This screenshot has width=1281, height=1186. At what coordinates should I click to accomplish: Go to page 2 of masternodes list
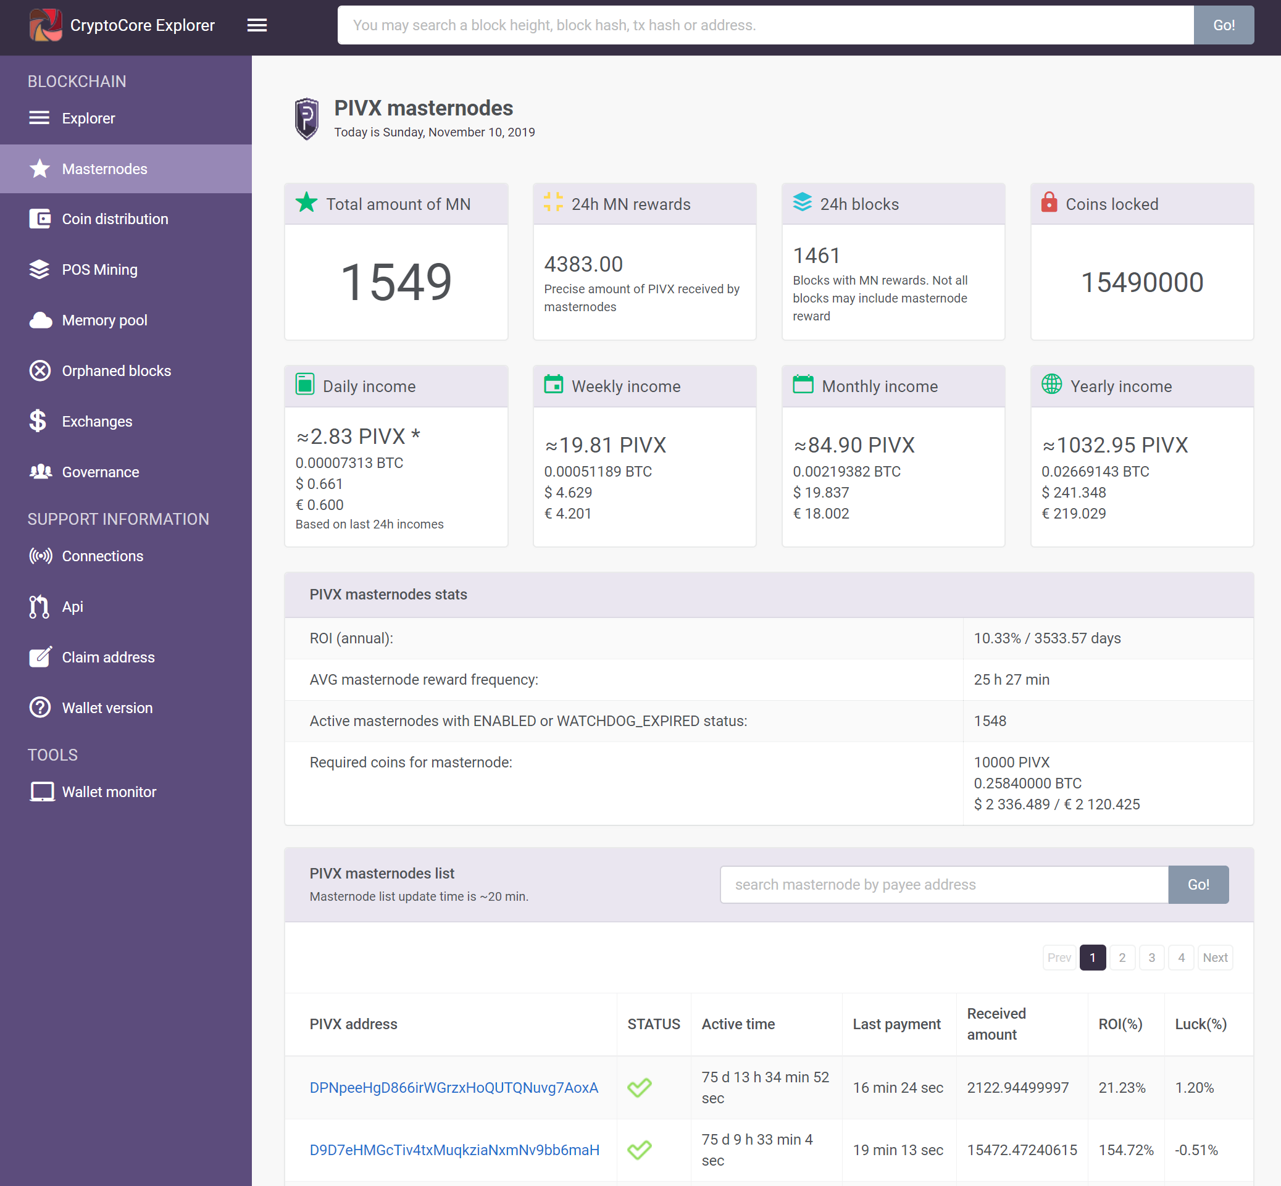click(x=1122, y=957)
